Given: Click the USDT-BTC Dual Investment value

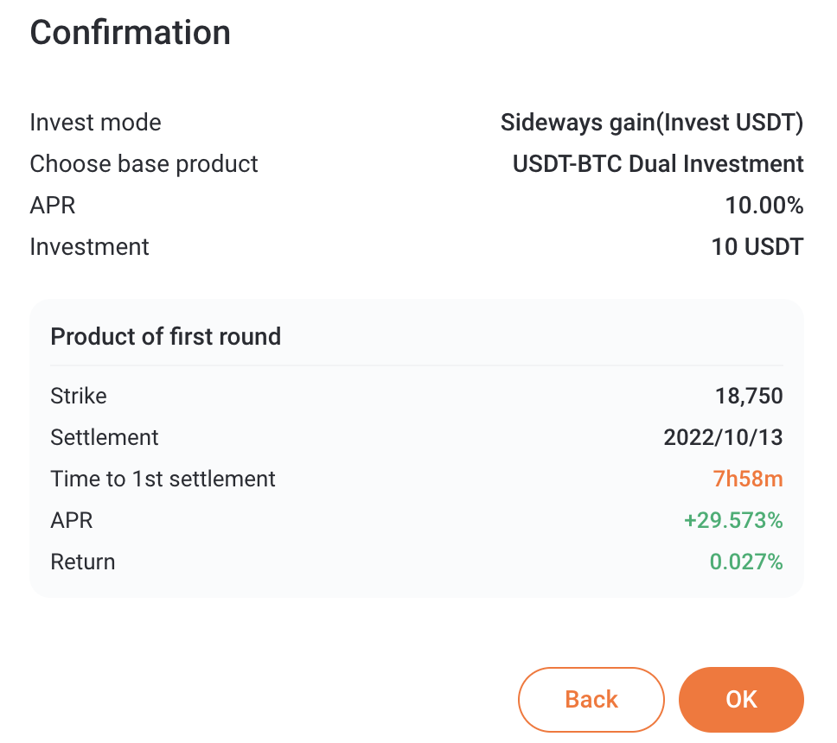Looking at the screenshot, I should coord(658,164).
